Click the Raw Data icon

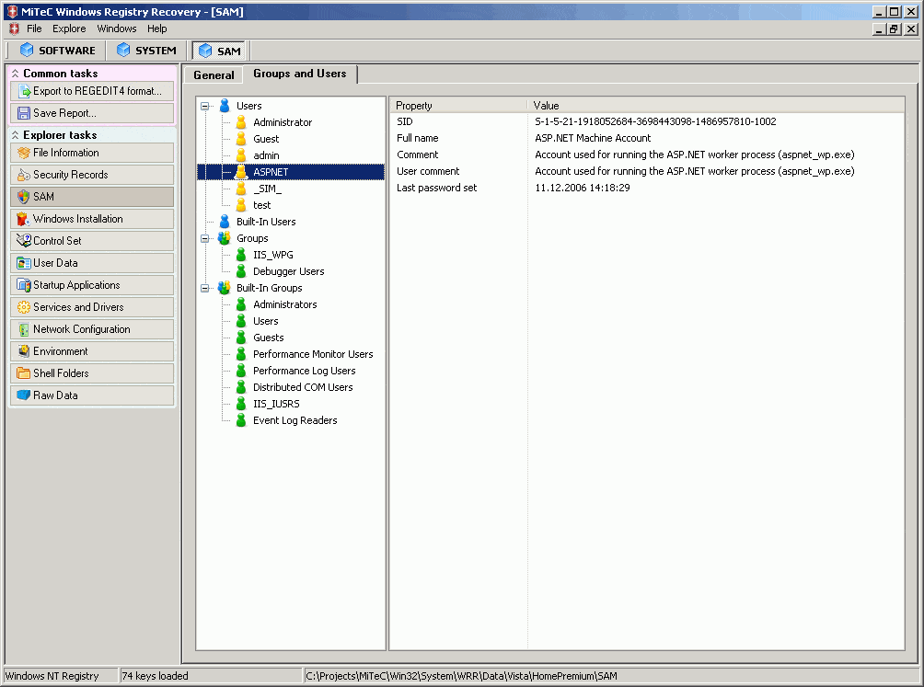click(24, 395)
